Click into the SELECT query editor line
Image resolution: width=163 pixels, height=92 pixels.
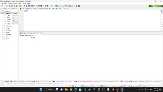click(x=26, y=11)
